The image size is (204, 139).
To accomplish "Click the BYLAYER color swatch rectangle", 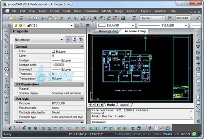I will 102,25.
